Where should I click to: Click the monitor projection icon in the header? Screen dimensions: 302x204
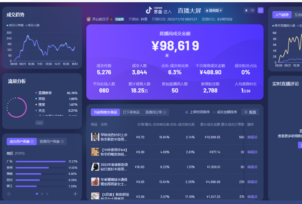(x=252, y=10)
